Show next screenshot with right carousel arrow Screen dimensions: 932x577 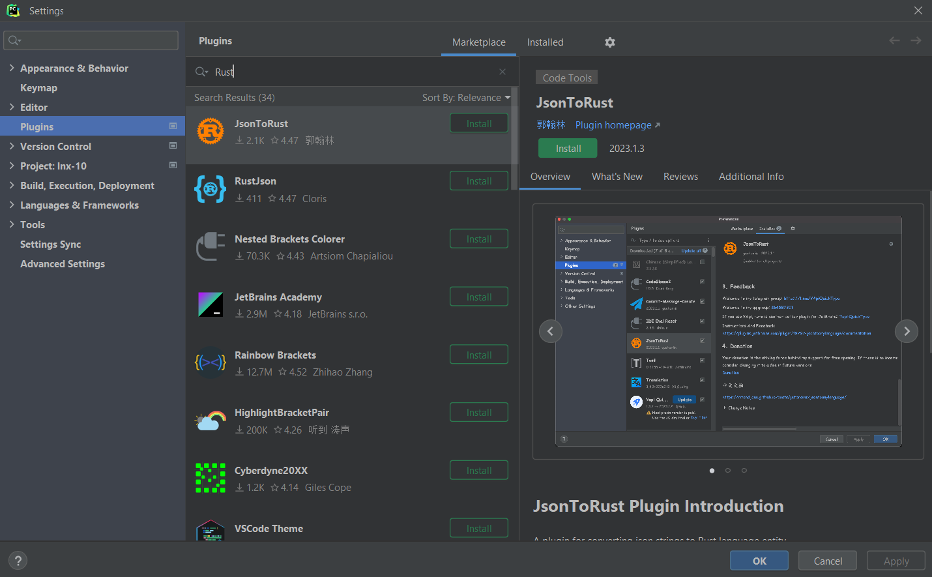[x=907, y=331]
